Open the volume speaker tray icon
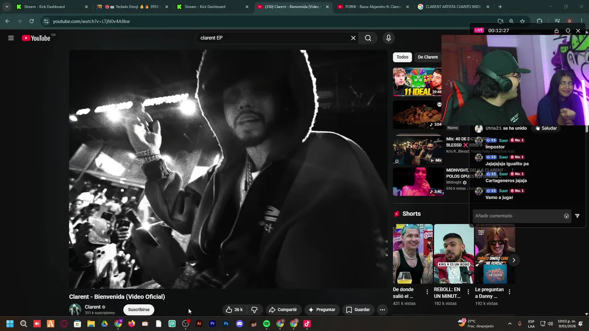Image resolution: width=589 pixels, height=331 pixels. click(x=550, y=324)
